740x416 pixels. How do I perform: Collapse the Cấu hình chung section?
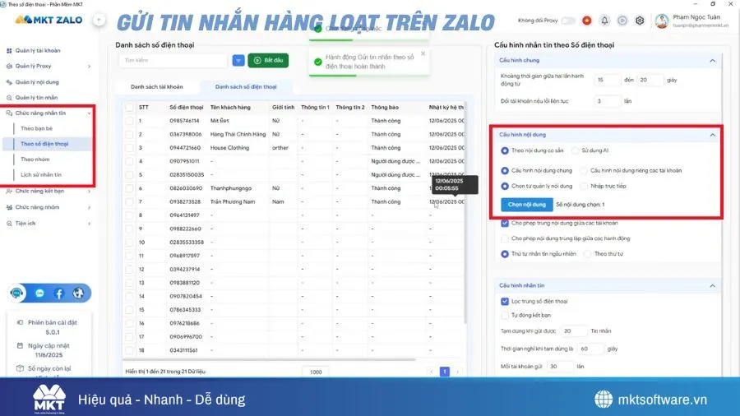tap(712, 60)
